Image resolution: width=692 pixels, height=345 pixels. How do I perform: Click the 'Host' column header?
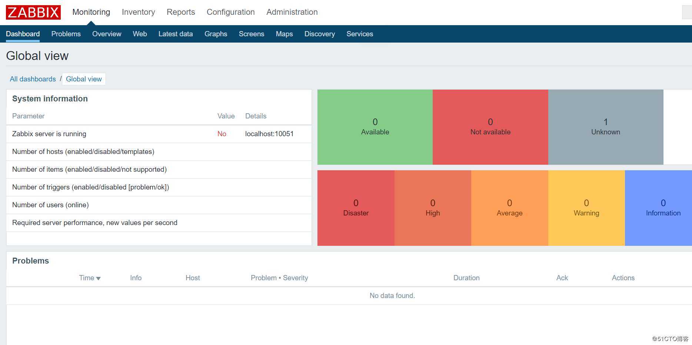point(193,278)
